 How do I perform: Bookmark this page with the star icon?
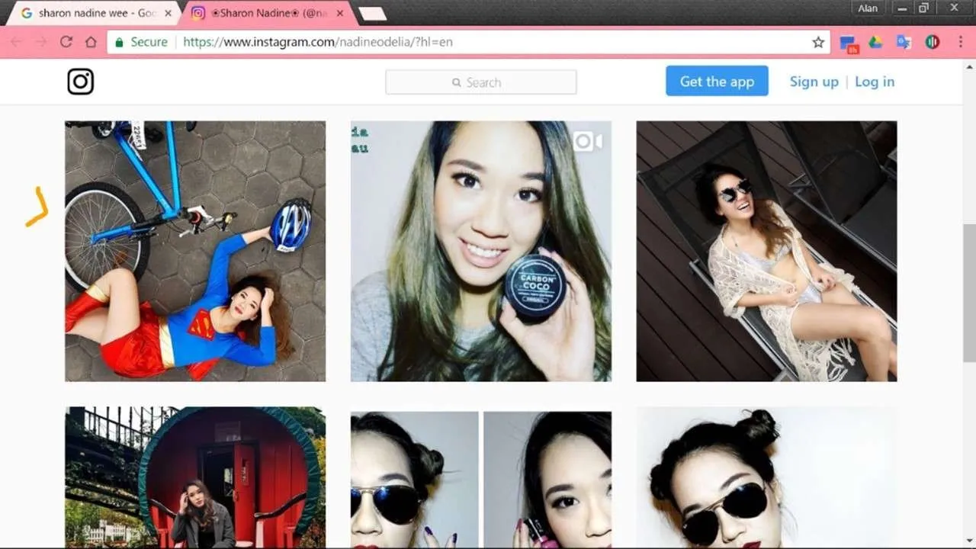tap(818, 42)
